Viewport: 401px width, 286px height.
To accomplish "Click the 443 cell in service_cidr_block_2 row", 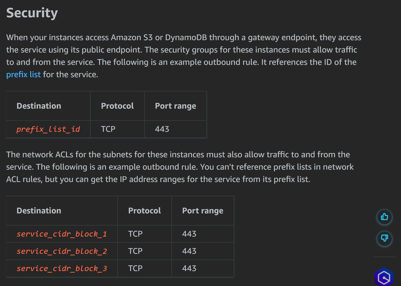I will click(x=189, y=251).
